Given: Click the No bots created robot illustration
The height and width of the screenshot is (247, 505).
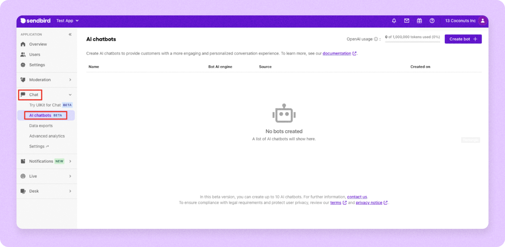Looking at the screenshot, I should (x=284, y=113).
